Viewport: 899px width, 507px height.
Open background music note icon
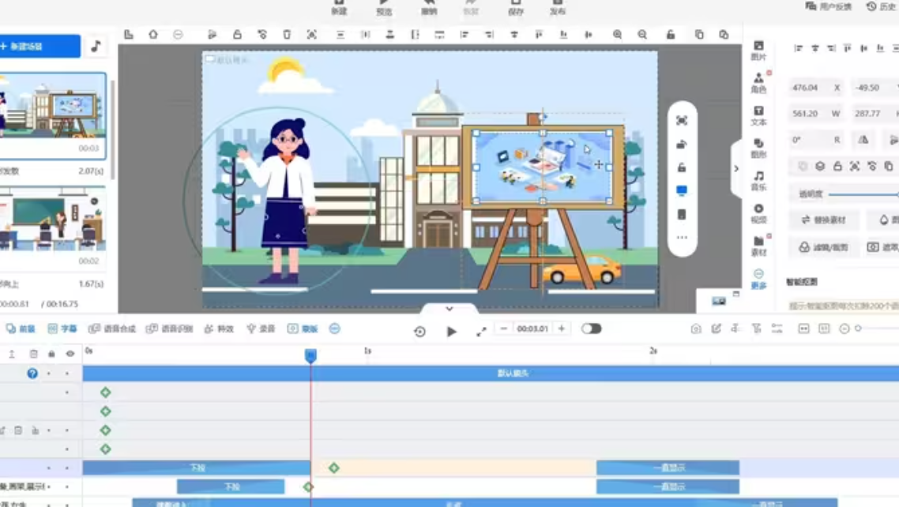96,47
